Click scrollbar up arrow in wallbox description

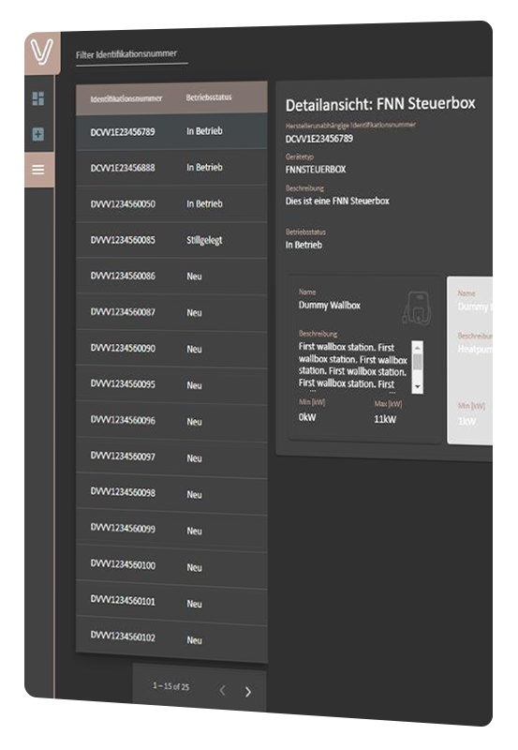pos(417,347)
